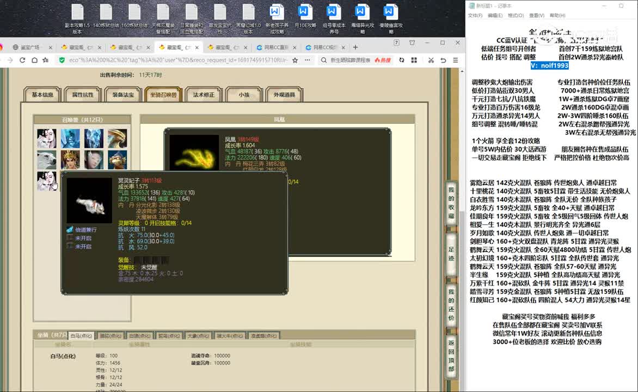
Task: Reload the page with browser refresh icon
Action: [x=22, y=60]
